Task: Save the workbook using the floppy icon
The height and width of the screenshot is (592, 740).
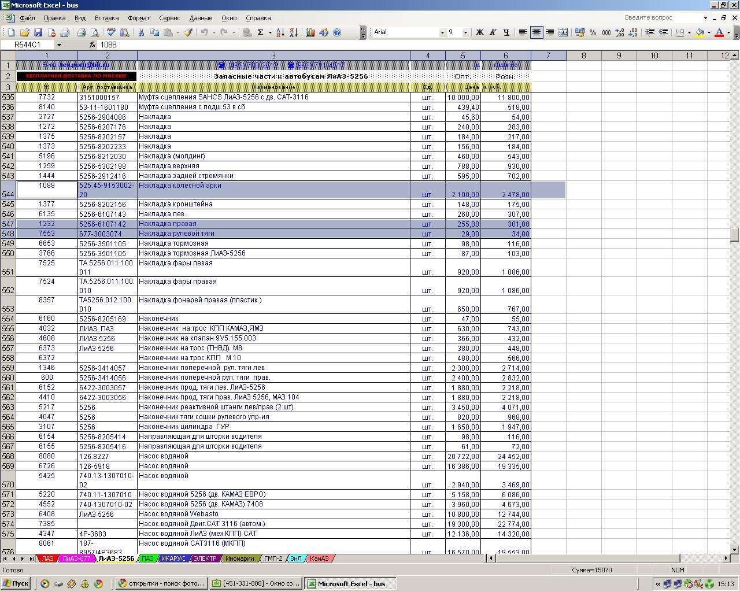Action: [38, 32]
